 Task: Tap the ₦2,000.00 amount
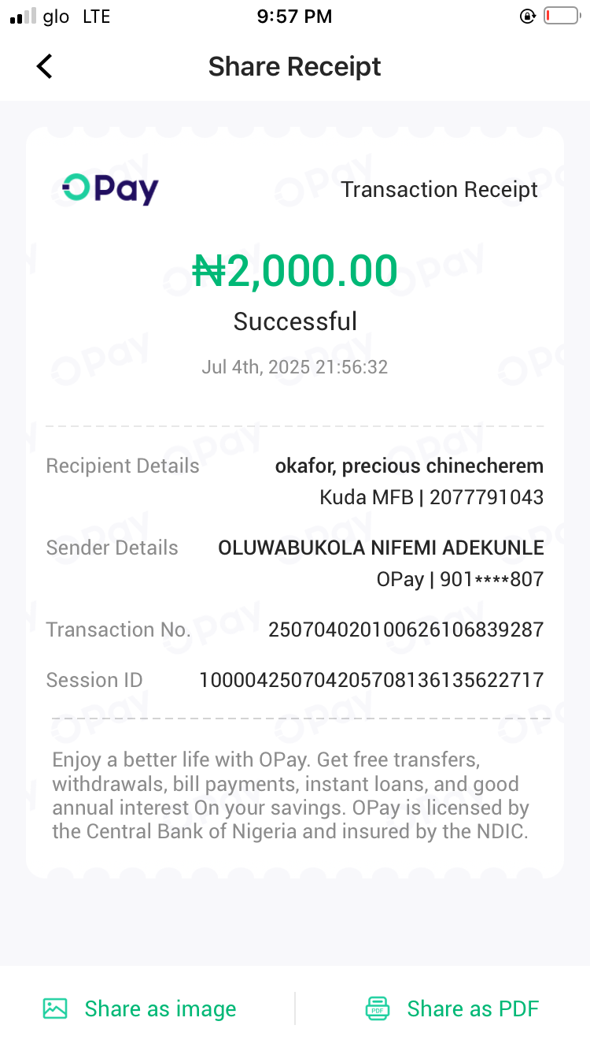coord(295,271)
